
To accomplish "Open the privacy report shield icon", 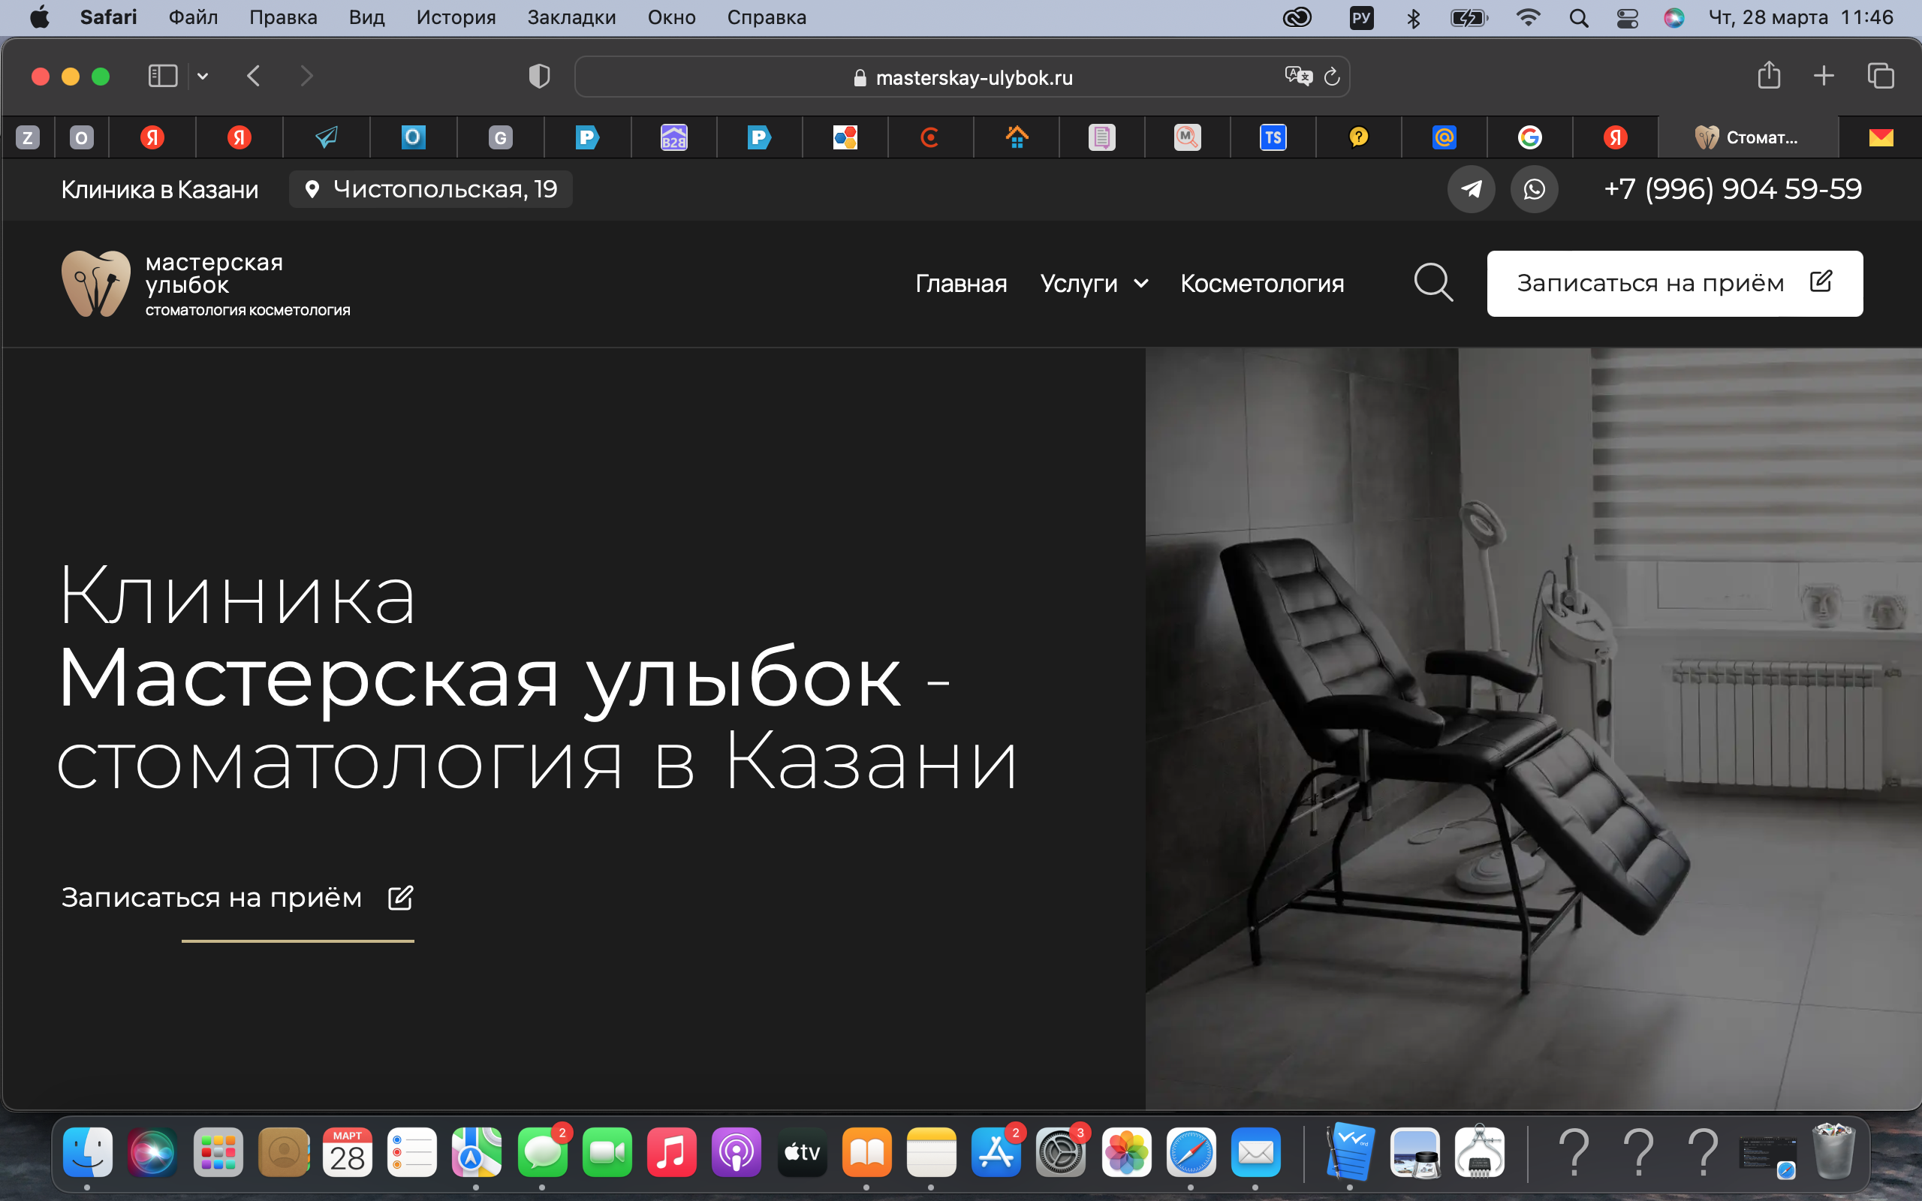I will [x=539, y=77].
